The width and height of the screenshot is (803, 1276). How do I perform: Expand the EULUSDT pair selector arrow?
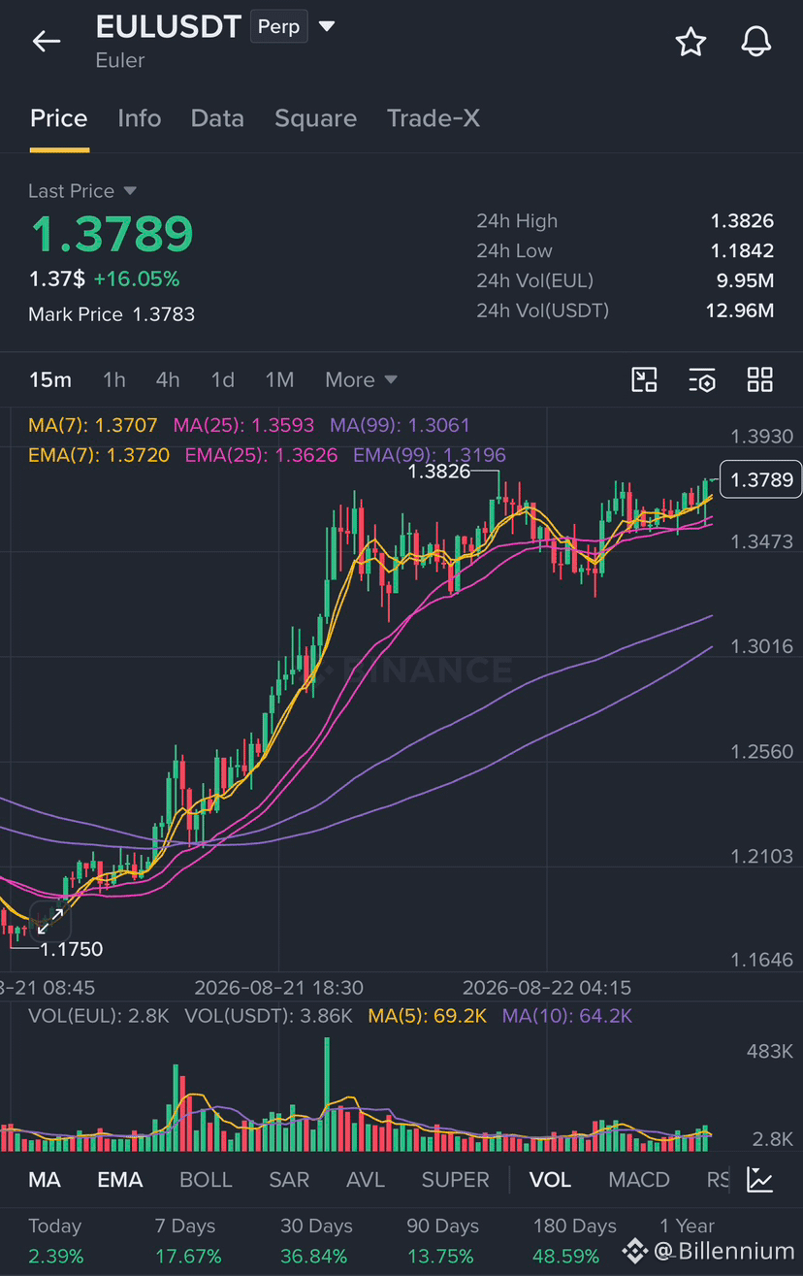coord(327,26)
